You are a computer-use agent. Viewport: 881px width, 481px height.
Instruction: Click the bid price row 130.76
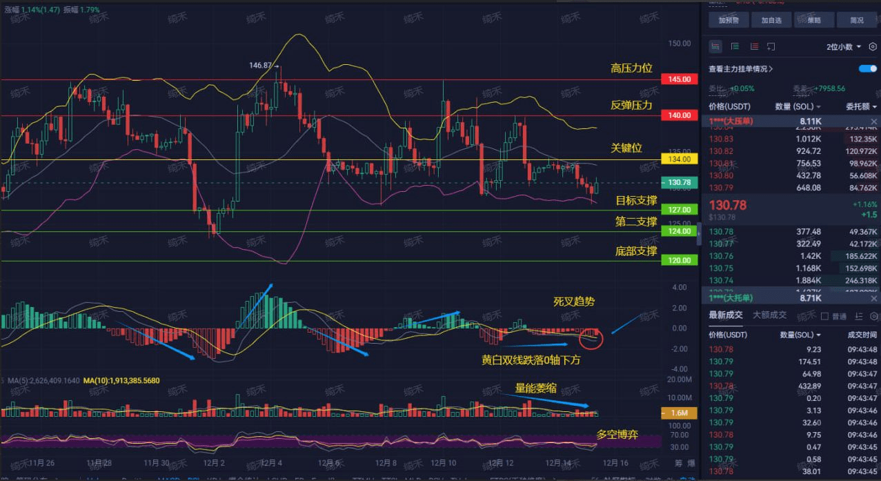pyautogui.click(x=791, y=255)
